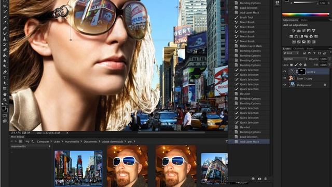
Task: Toggle lock position
Action: click(300, 65)
